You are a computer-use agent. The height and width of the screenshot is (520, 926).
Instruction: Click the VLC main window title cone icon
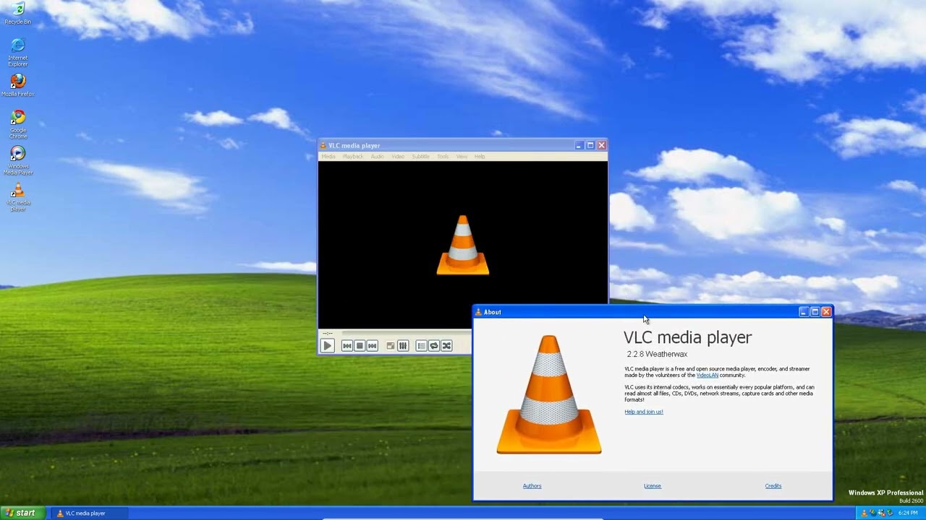click(323, 146)
